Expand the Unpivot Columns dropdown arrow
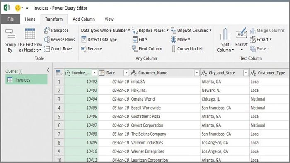The image size is (290, 163). pyautogui.click(x=210, y=30)
